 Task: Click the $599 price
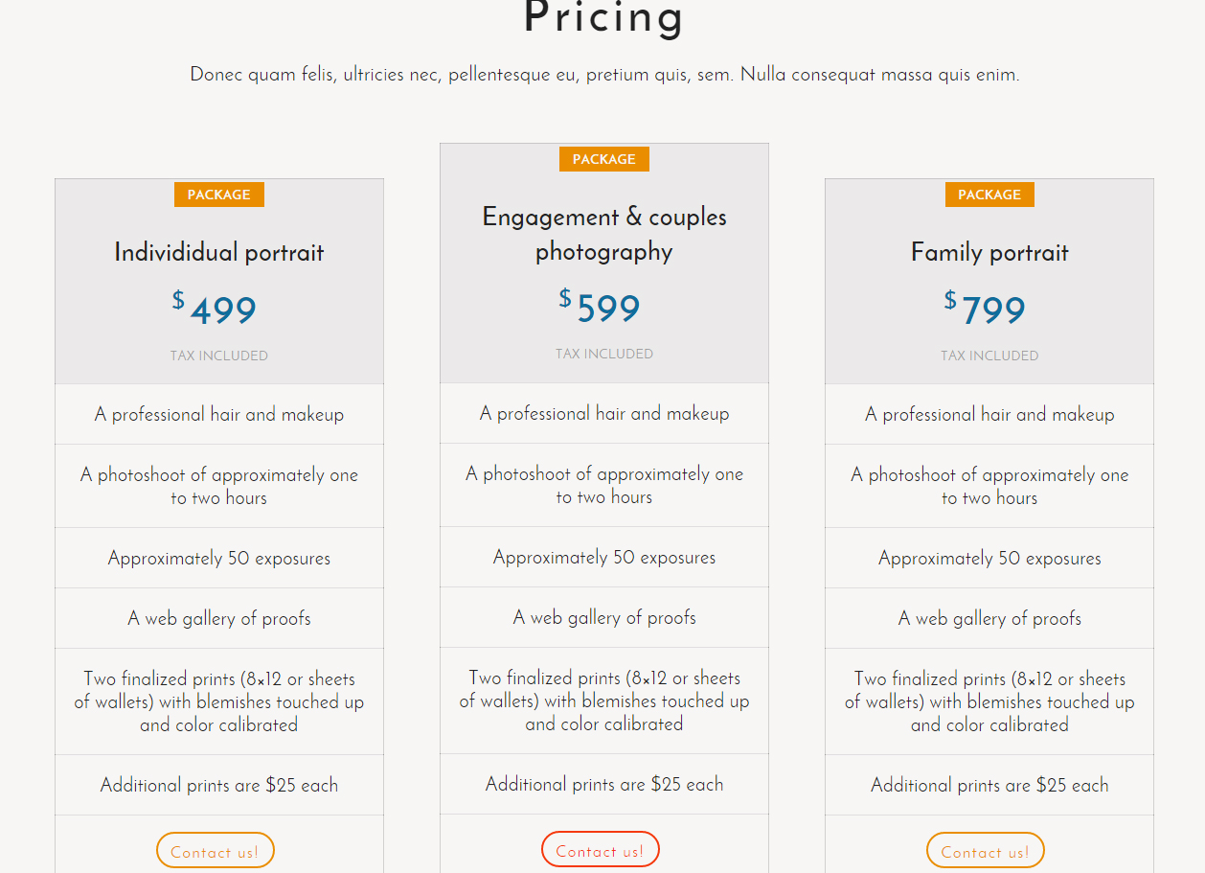click(602, 309)
